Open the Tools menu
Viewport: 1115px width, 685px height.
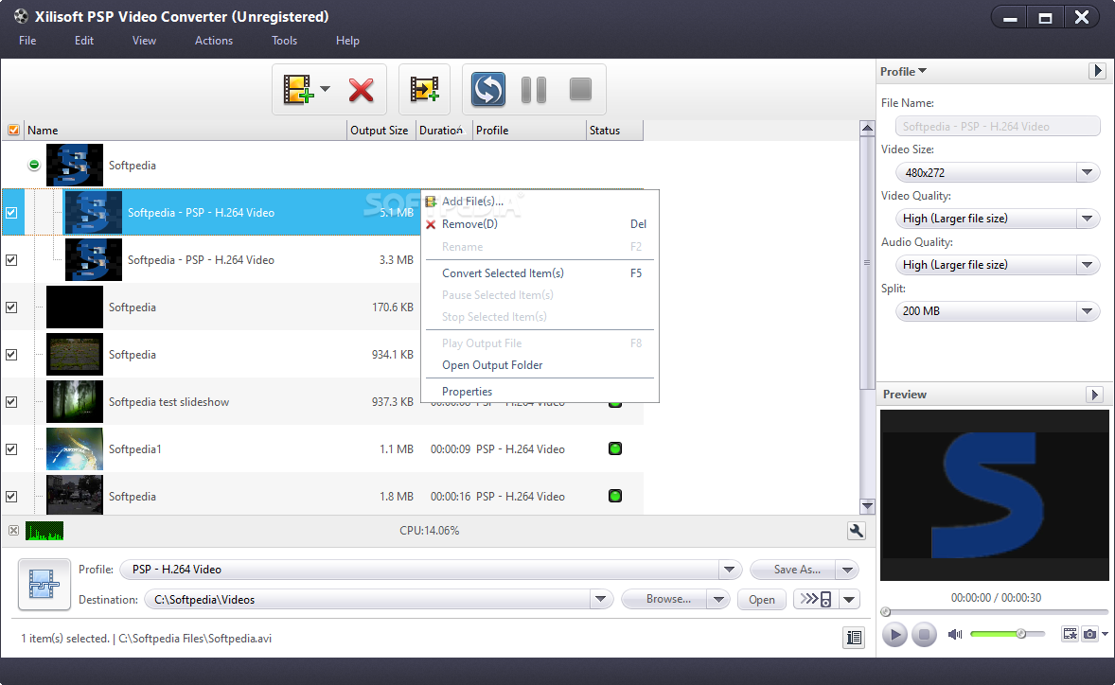tap(285, 41)
